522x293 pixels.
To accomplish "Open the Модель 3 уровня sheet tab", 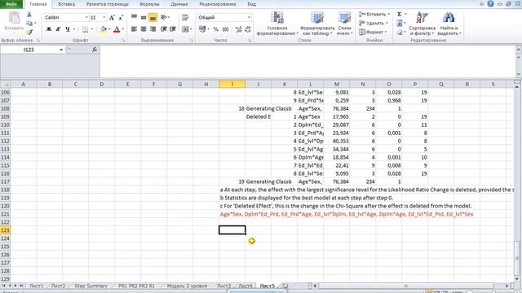I will click(x=187, y=286).
